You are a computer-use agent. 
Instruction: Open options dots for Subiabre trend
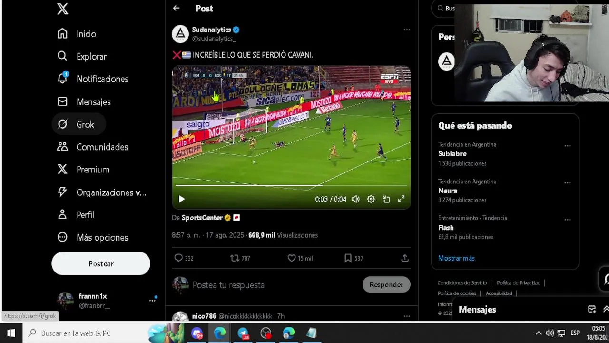coord(568,146)
